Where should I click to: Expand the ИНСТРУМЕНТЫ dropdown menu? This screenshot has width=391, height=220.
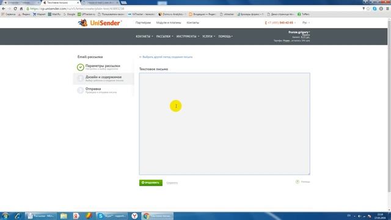[188, 37]
